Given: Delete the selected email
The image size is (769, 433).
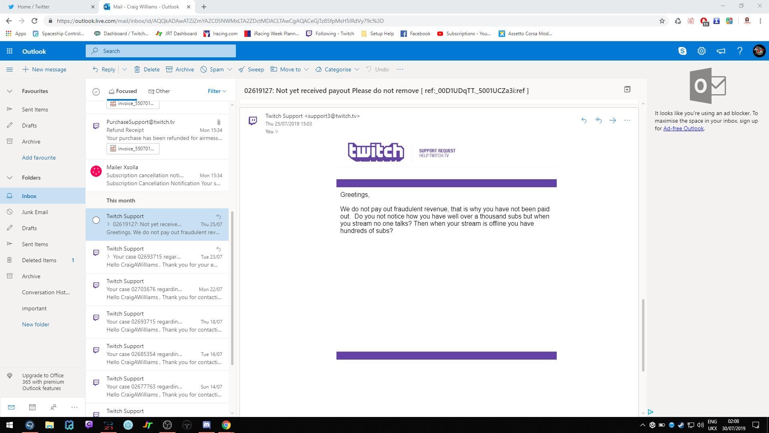Looking at the screenshot, I should (147, 69).
